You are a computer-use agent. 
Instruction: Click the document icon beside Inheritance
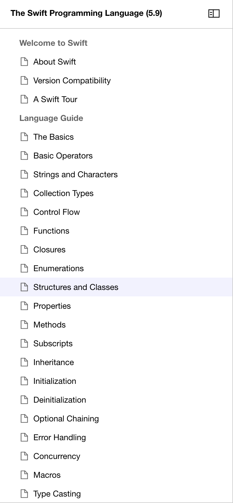click(x=24, y=362)
